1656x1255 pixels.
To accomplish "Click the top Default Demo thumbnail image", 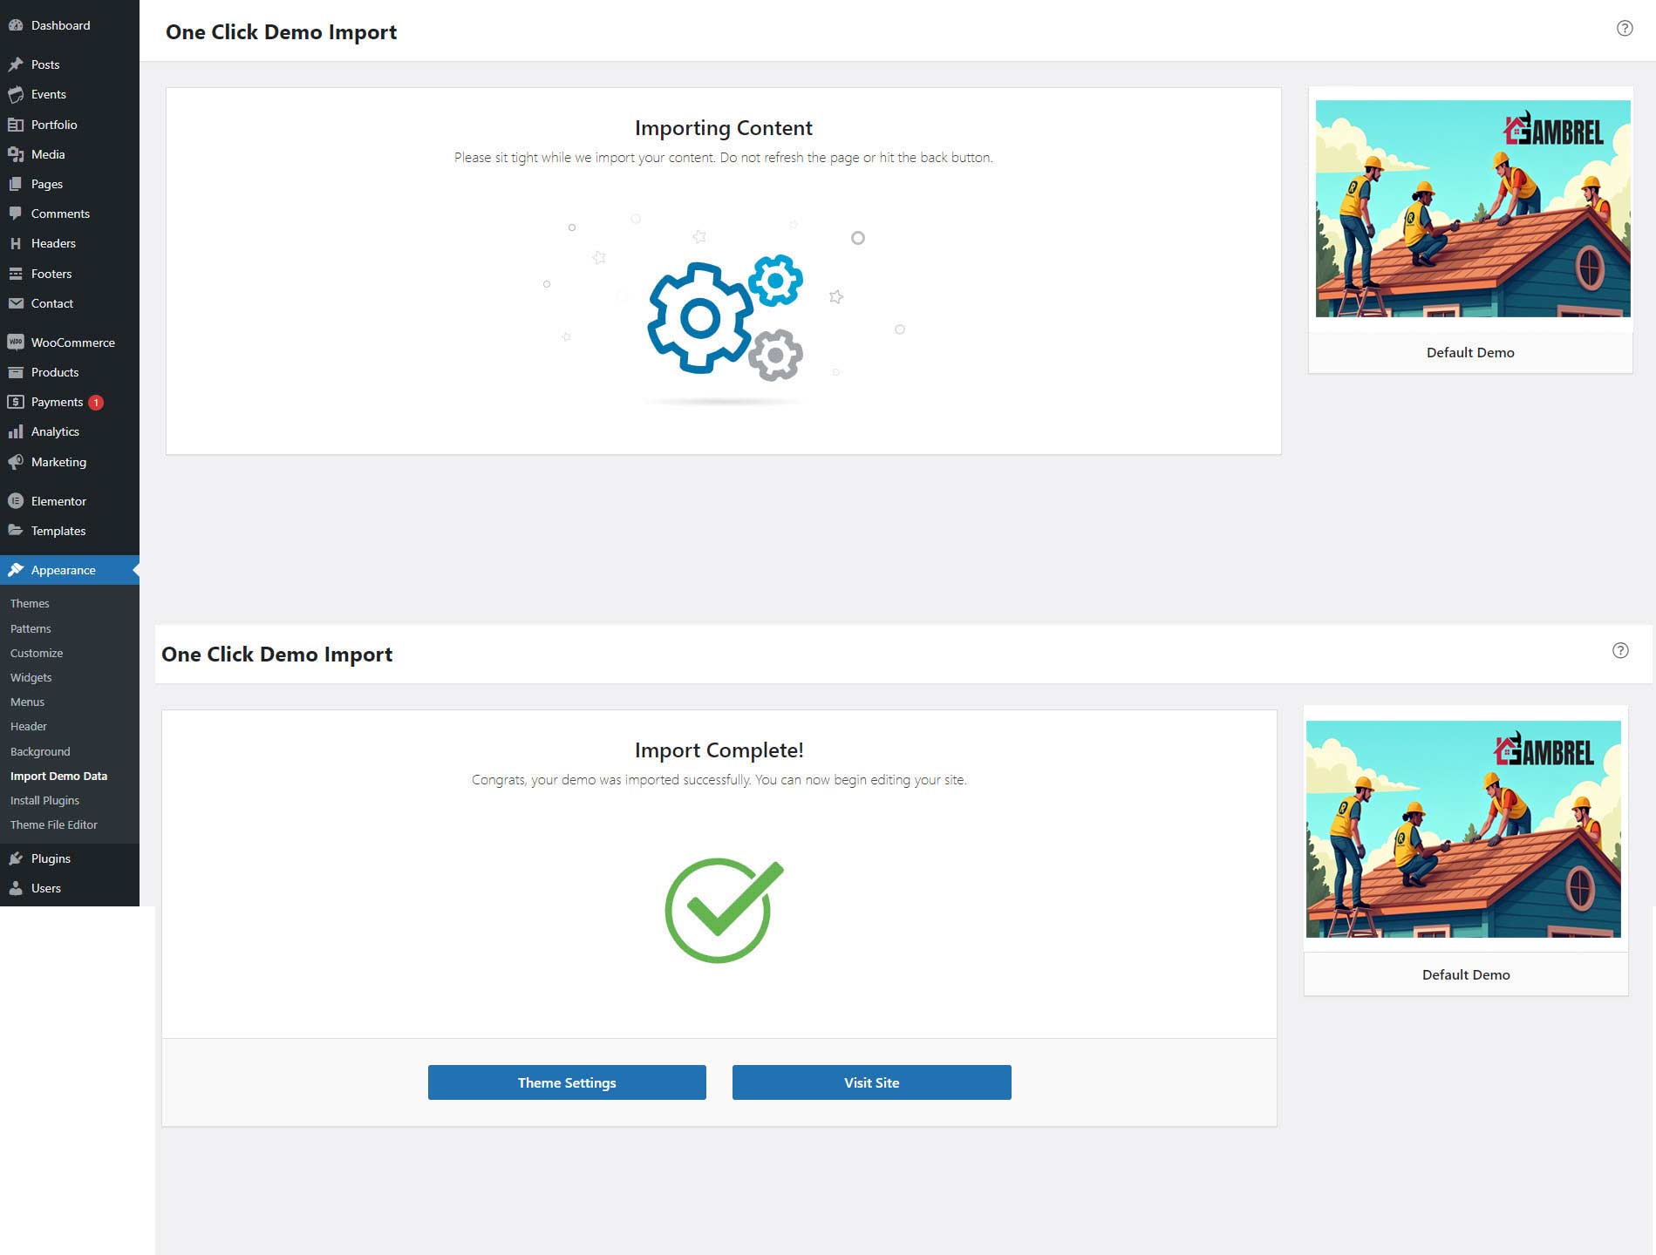I will coord(1472,208).
